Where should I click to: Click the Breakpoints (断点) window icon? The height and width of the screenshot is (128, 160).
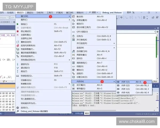74,17
